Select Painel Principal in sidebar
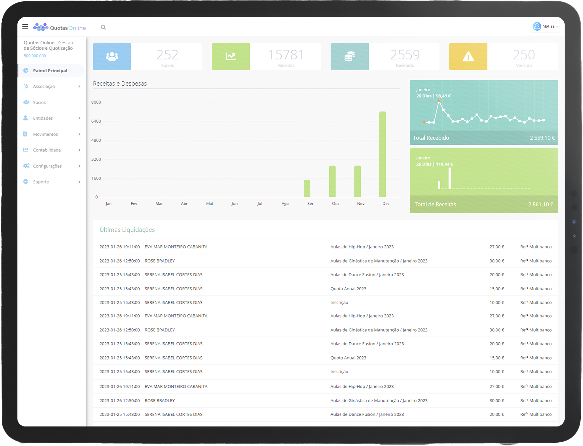 (50, 71)
